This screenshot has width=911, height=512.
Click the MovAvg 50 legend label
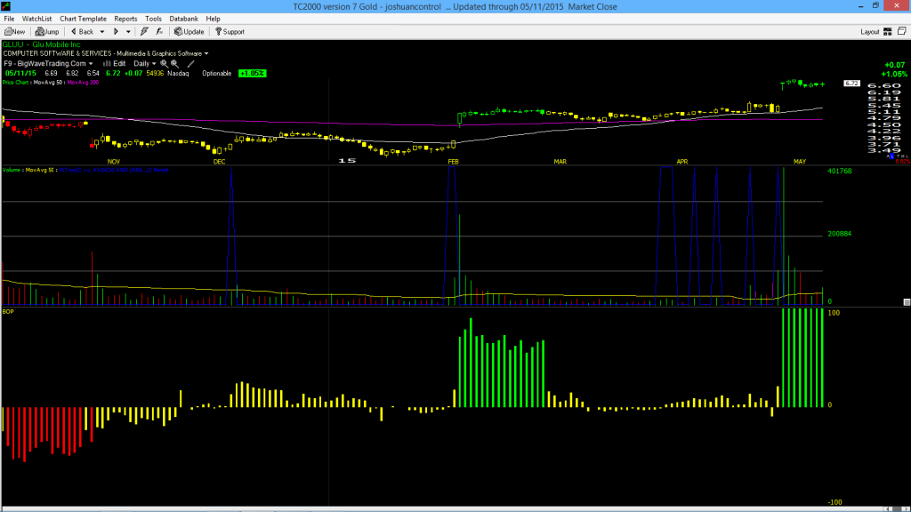49,83
